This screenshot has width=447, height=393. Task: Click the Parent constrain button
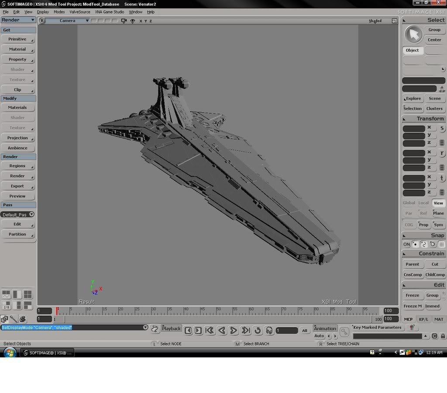413,264
